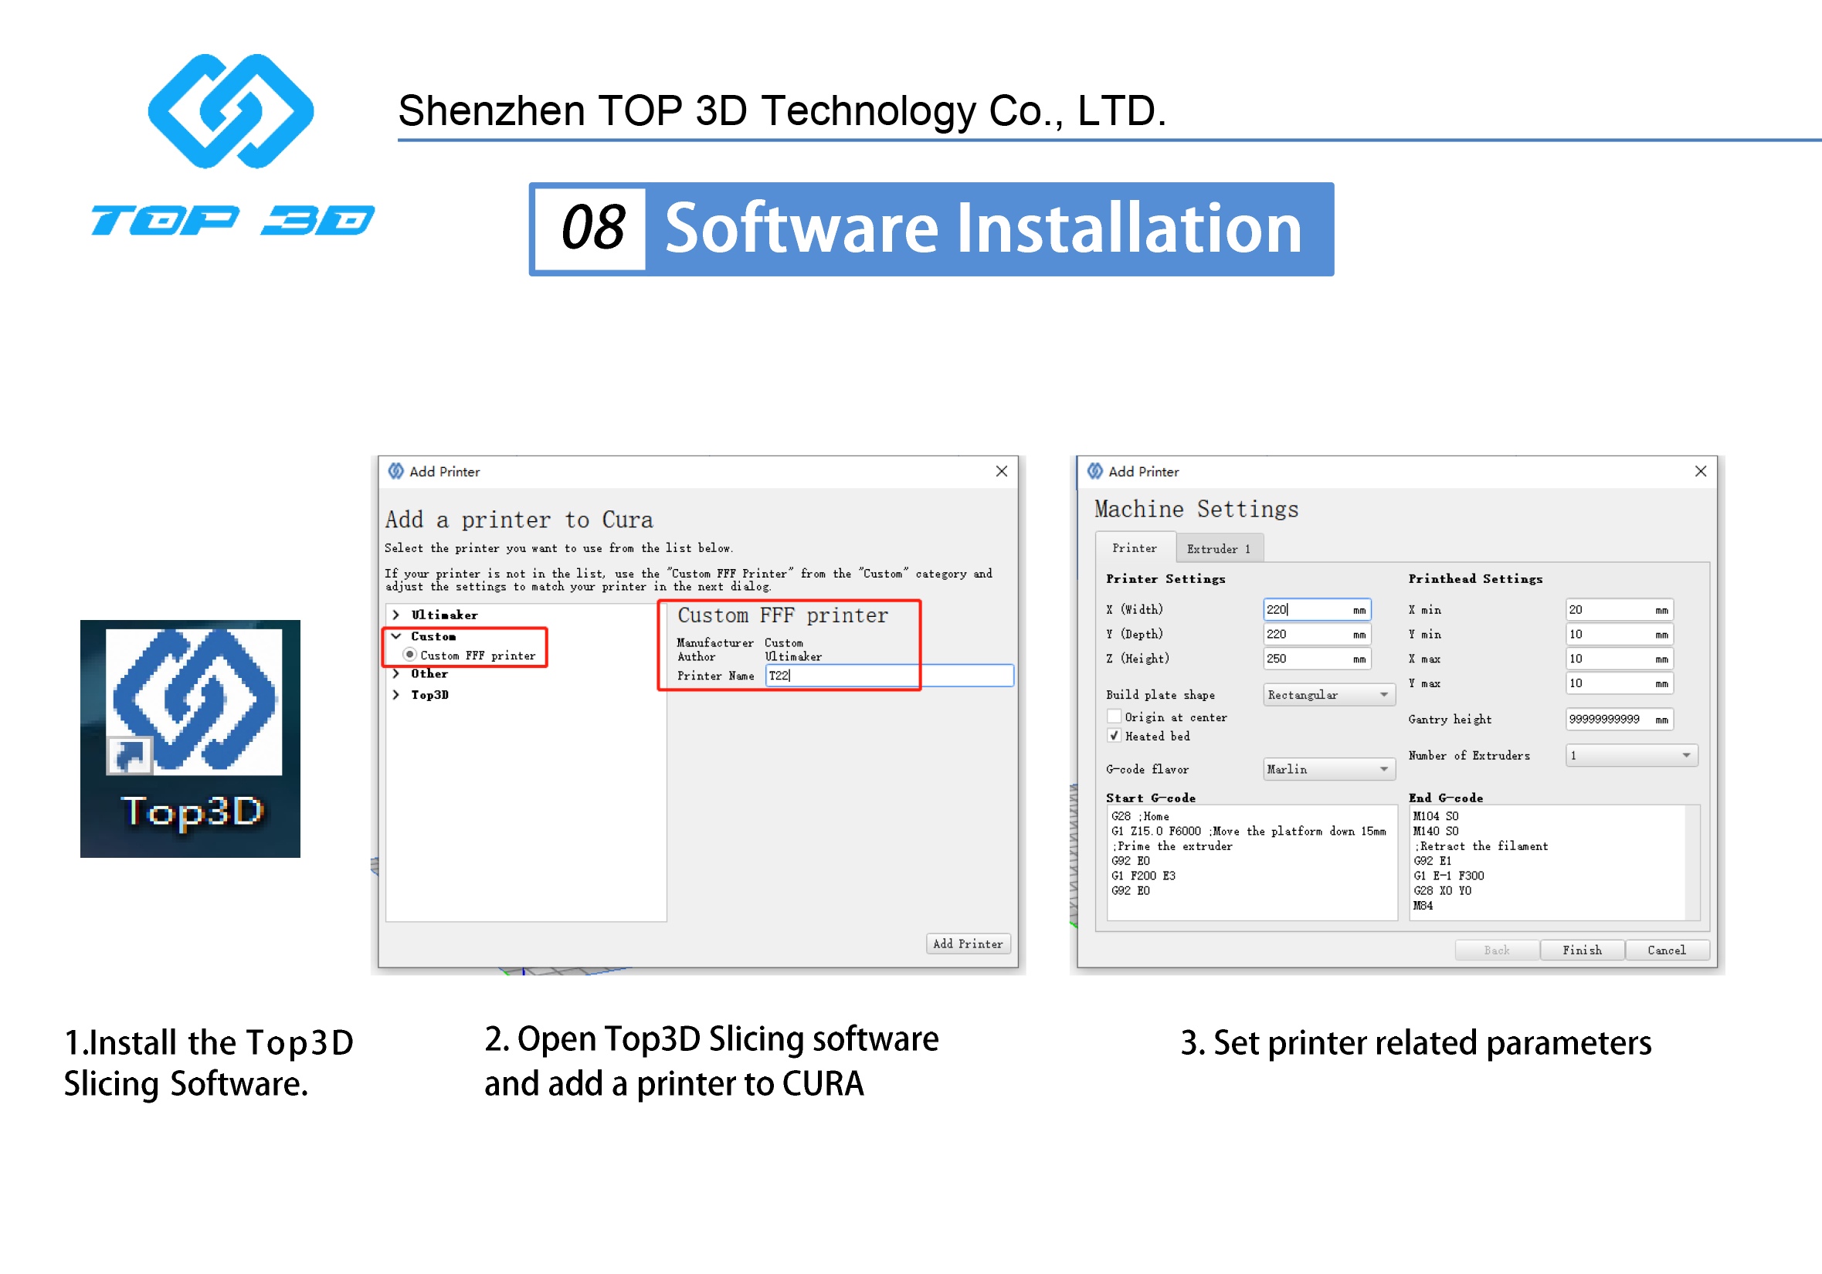This screenshot has height=1274, width=1822.
Task: Click the 'G28 ;Home' line in Start G-code
Action: 1140,816
